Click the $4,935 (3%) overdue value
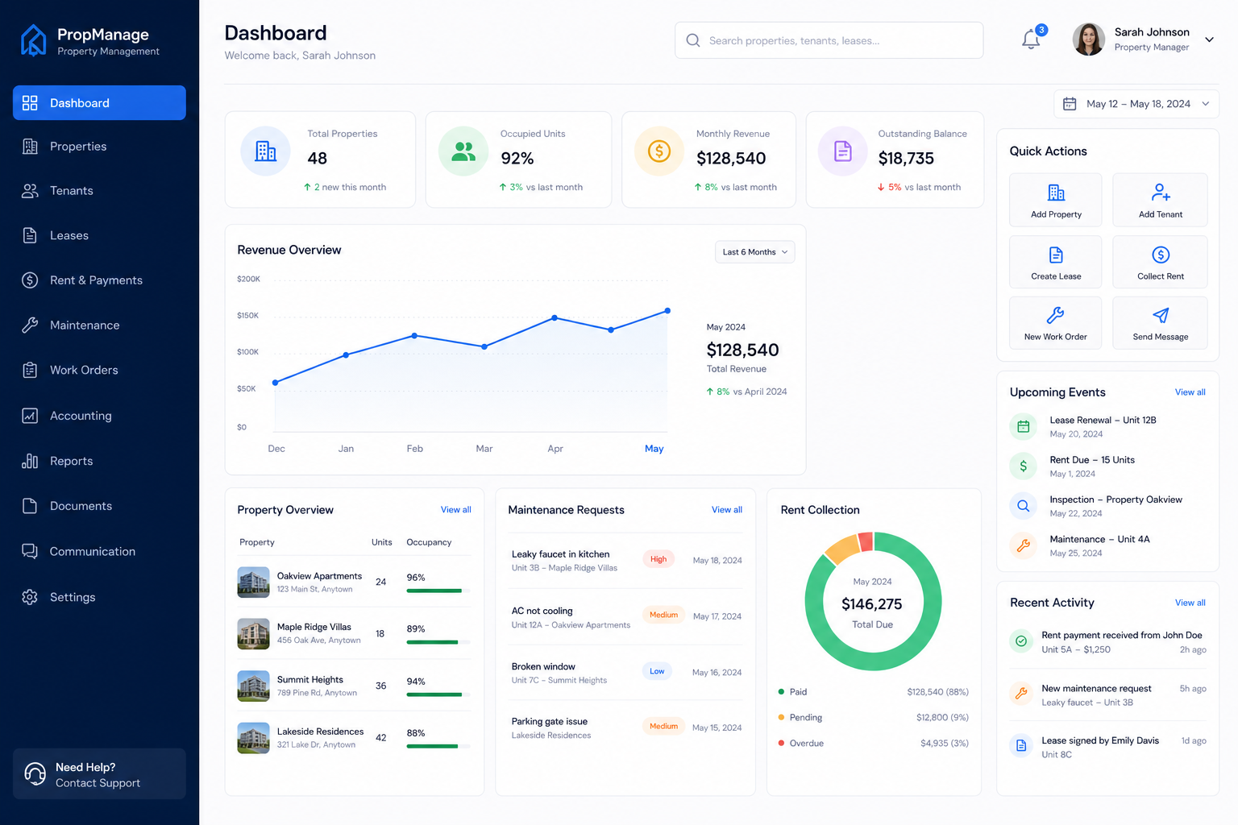 coord(945,743)
